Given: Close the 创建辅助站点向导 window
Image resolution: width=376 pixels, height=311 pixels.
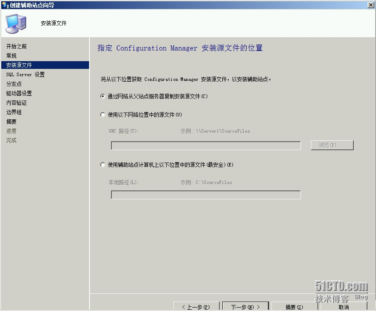Looking at the screenshot, I should (371, 5).
